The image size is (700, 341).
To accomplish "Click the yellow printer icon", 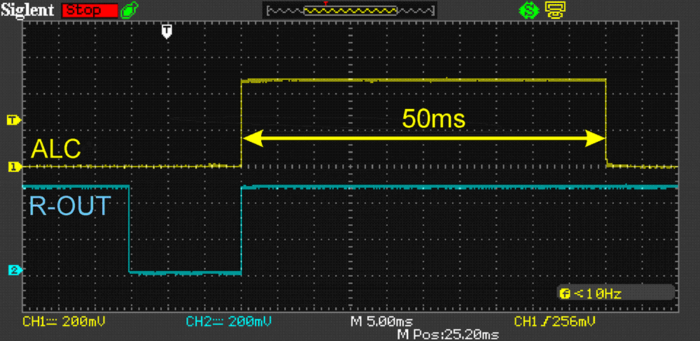I will click(x=552, y=10).
